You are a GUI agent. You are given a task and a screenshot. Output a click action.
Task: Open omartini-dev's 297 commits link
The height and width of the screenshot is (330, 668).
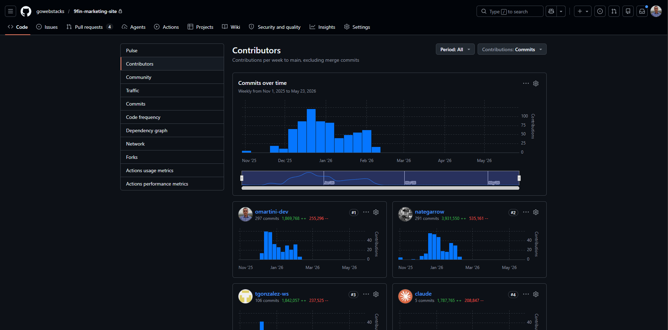(267, 218)
